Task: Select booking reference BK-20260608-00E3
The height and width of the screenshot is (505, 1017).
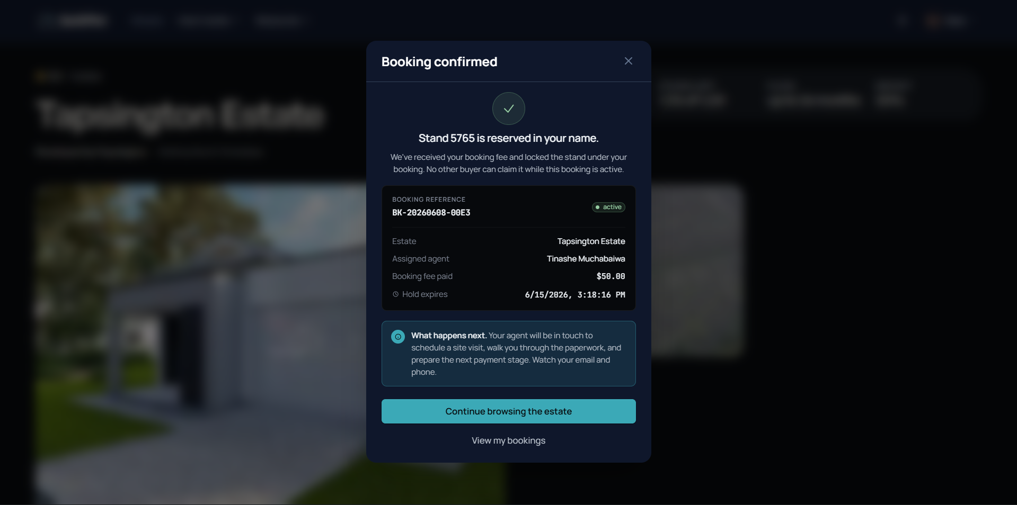Action: (431, 213)
